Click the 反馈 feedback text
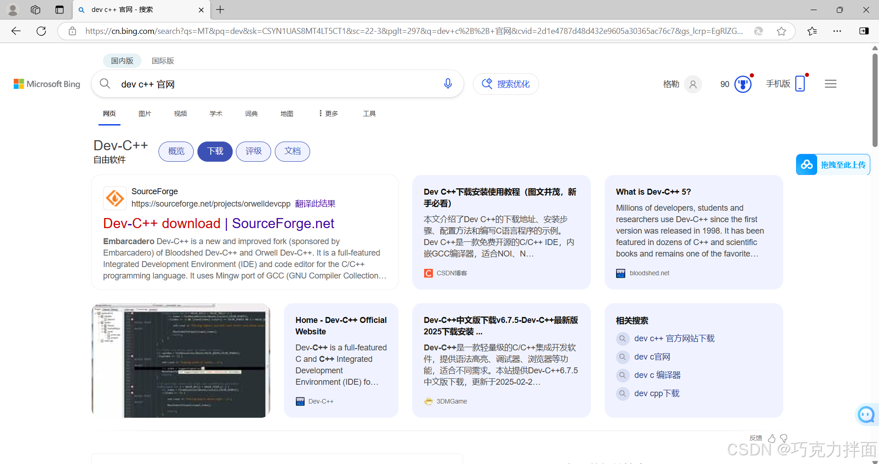 click(756, 438)
